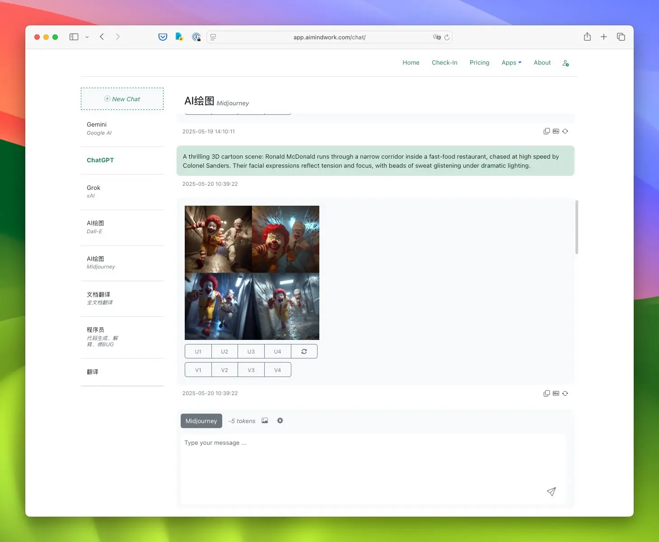This screenshot has height=542, width=659.
Task: Upscale image with U1 button
Action: (x=198, y=351)
